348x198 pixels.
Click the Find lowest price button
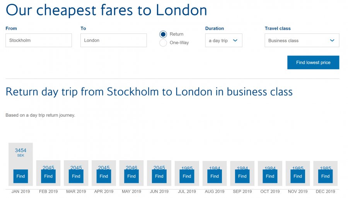(313, 62)
